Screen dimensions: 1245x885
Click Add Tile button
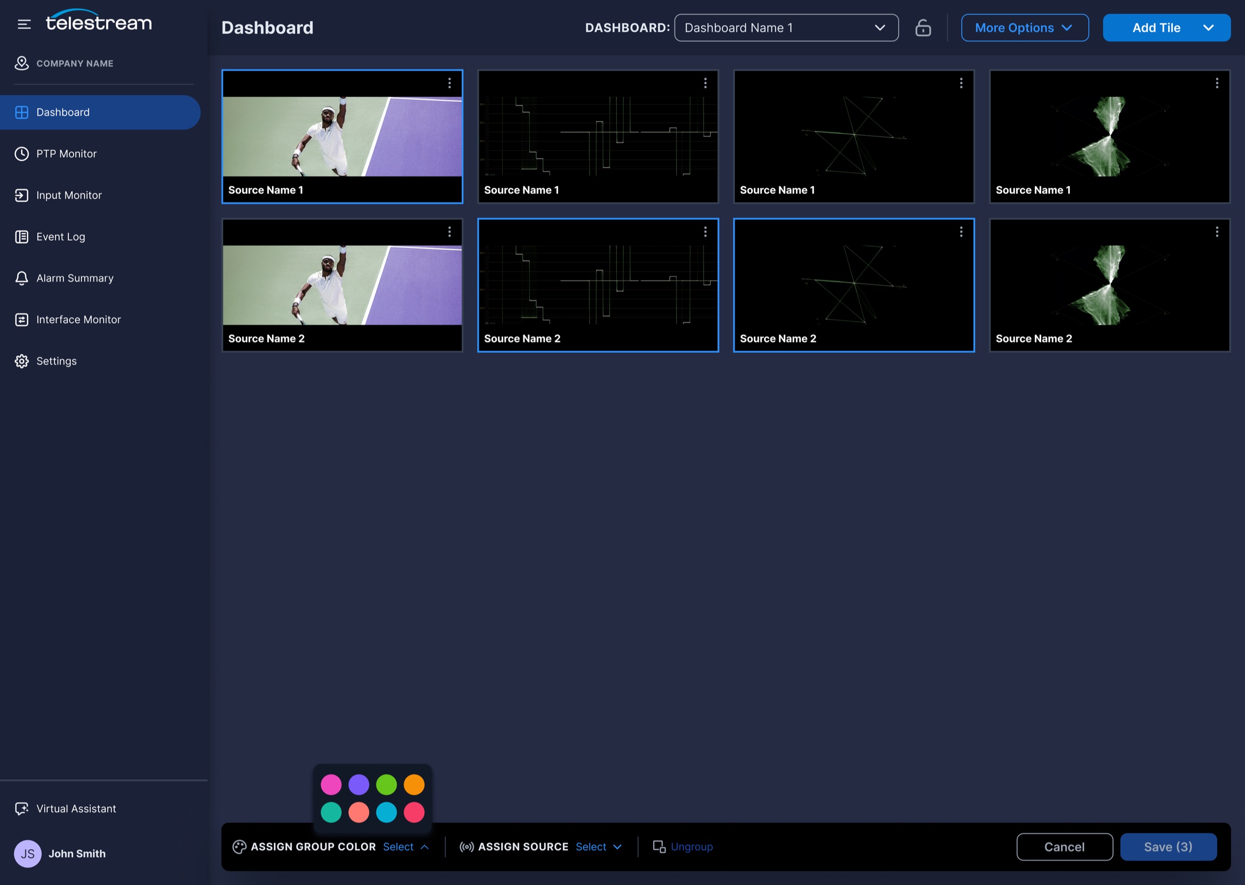click(1156, 28)
